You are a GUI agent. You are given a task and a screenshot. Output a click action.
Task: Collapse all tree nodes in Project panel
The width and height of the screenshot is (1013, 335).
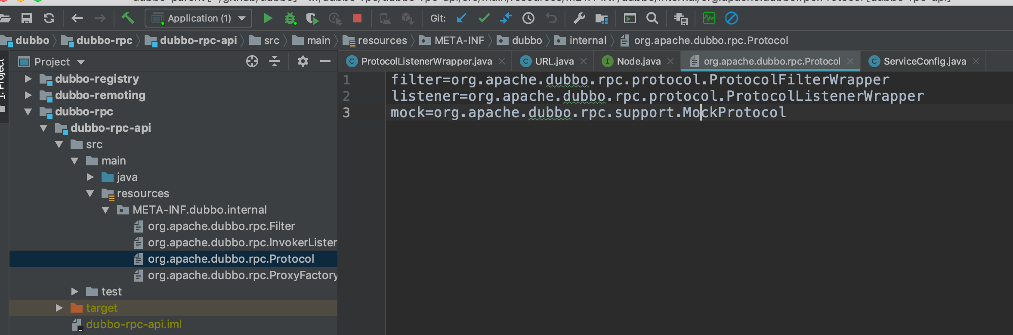pyautogui.click(x=275, y=62)
